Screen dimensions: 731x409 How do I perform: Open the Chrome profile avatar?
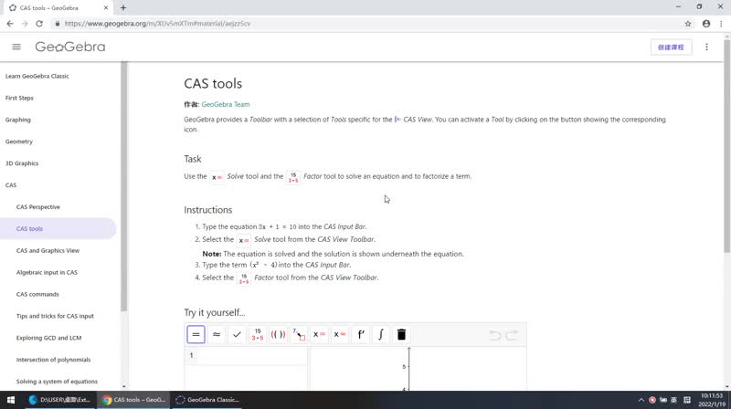point(706,24)
